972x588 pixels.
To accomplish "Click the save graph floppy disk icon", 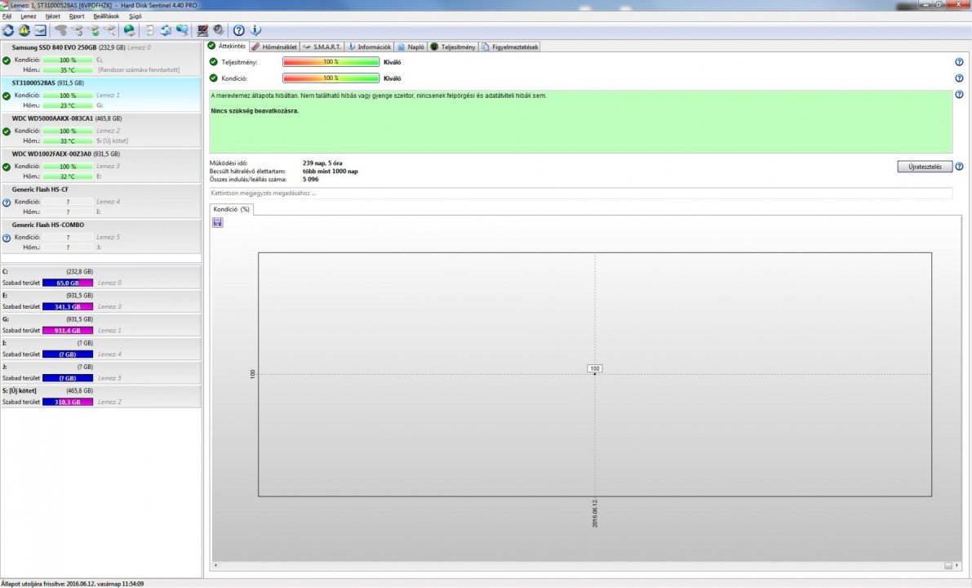I will (x=218, y=223).
